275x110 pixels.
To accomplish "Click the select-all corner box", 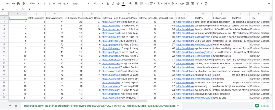I will point(4,14).
